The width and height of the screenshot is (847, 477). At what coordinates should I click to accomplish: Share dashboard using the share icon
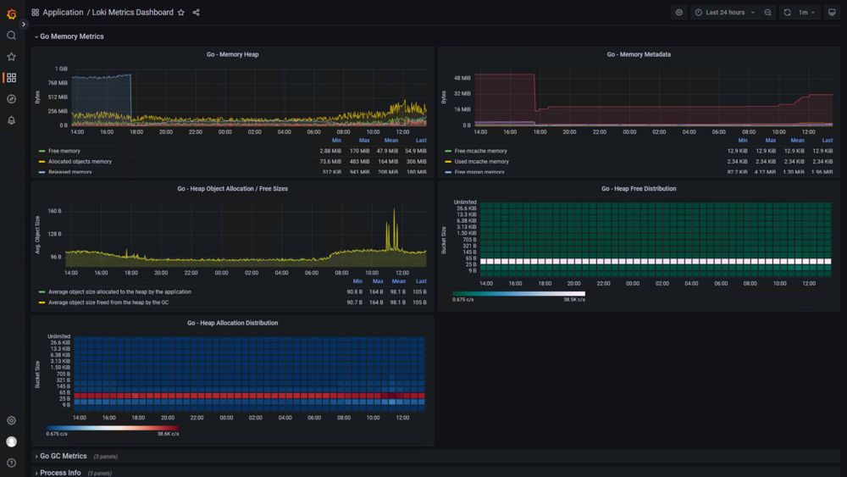tap(197, 13)
